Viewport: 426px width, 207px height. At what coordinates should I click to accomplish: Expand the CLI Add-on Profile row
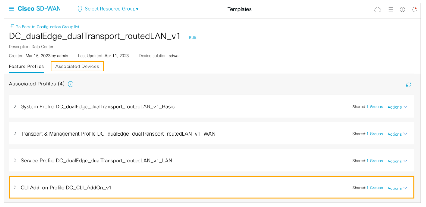(15, 188)
